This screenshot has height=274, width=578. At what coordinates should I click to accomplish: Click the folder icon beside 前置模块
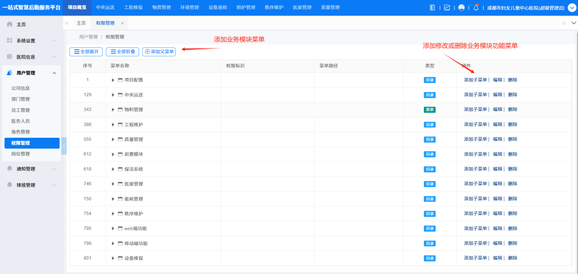point(120,154)
